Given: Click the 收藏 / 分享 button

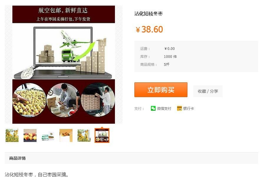Looking at the screenshot, I should coord(208,91).
